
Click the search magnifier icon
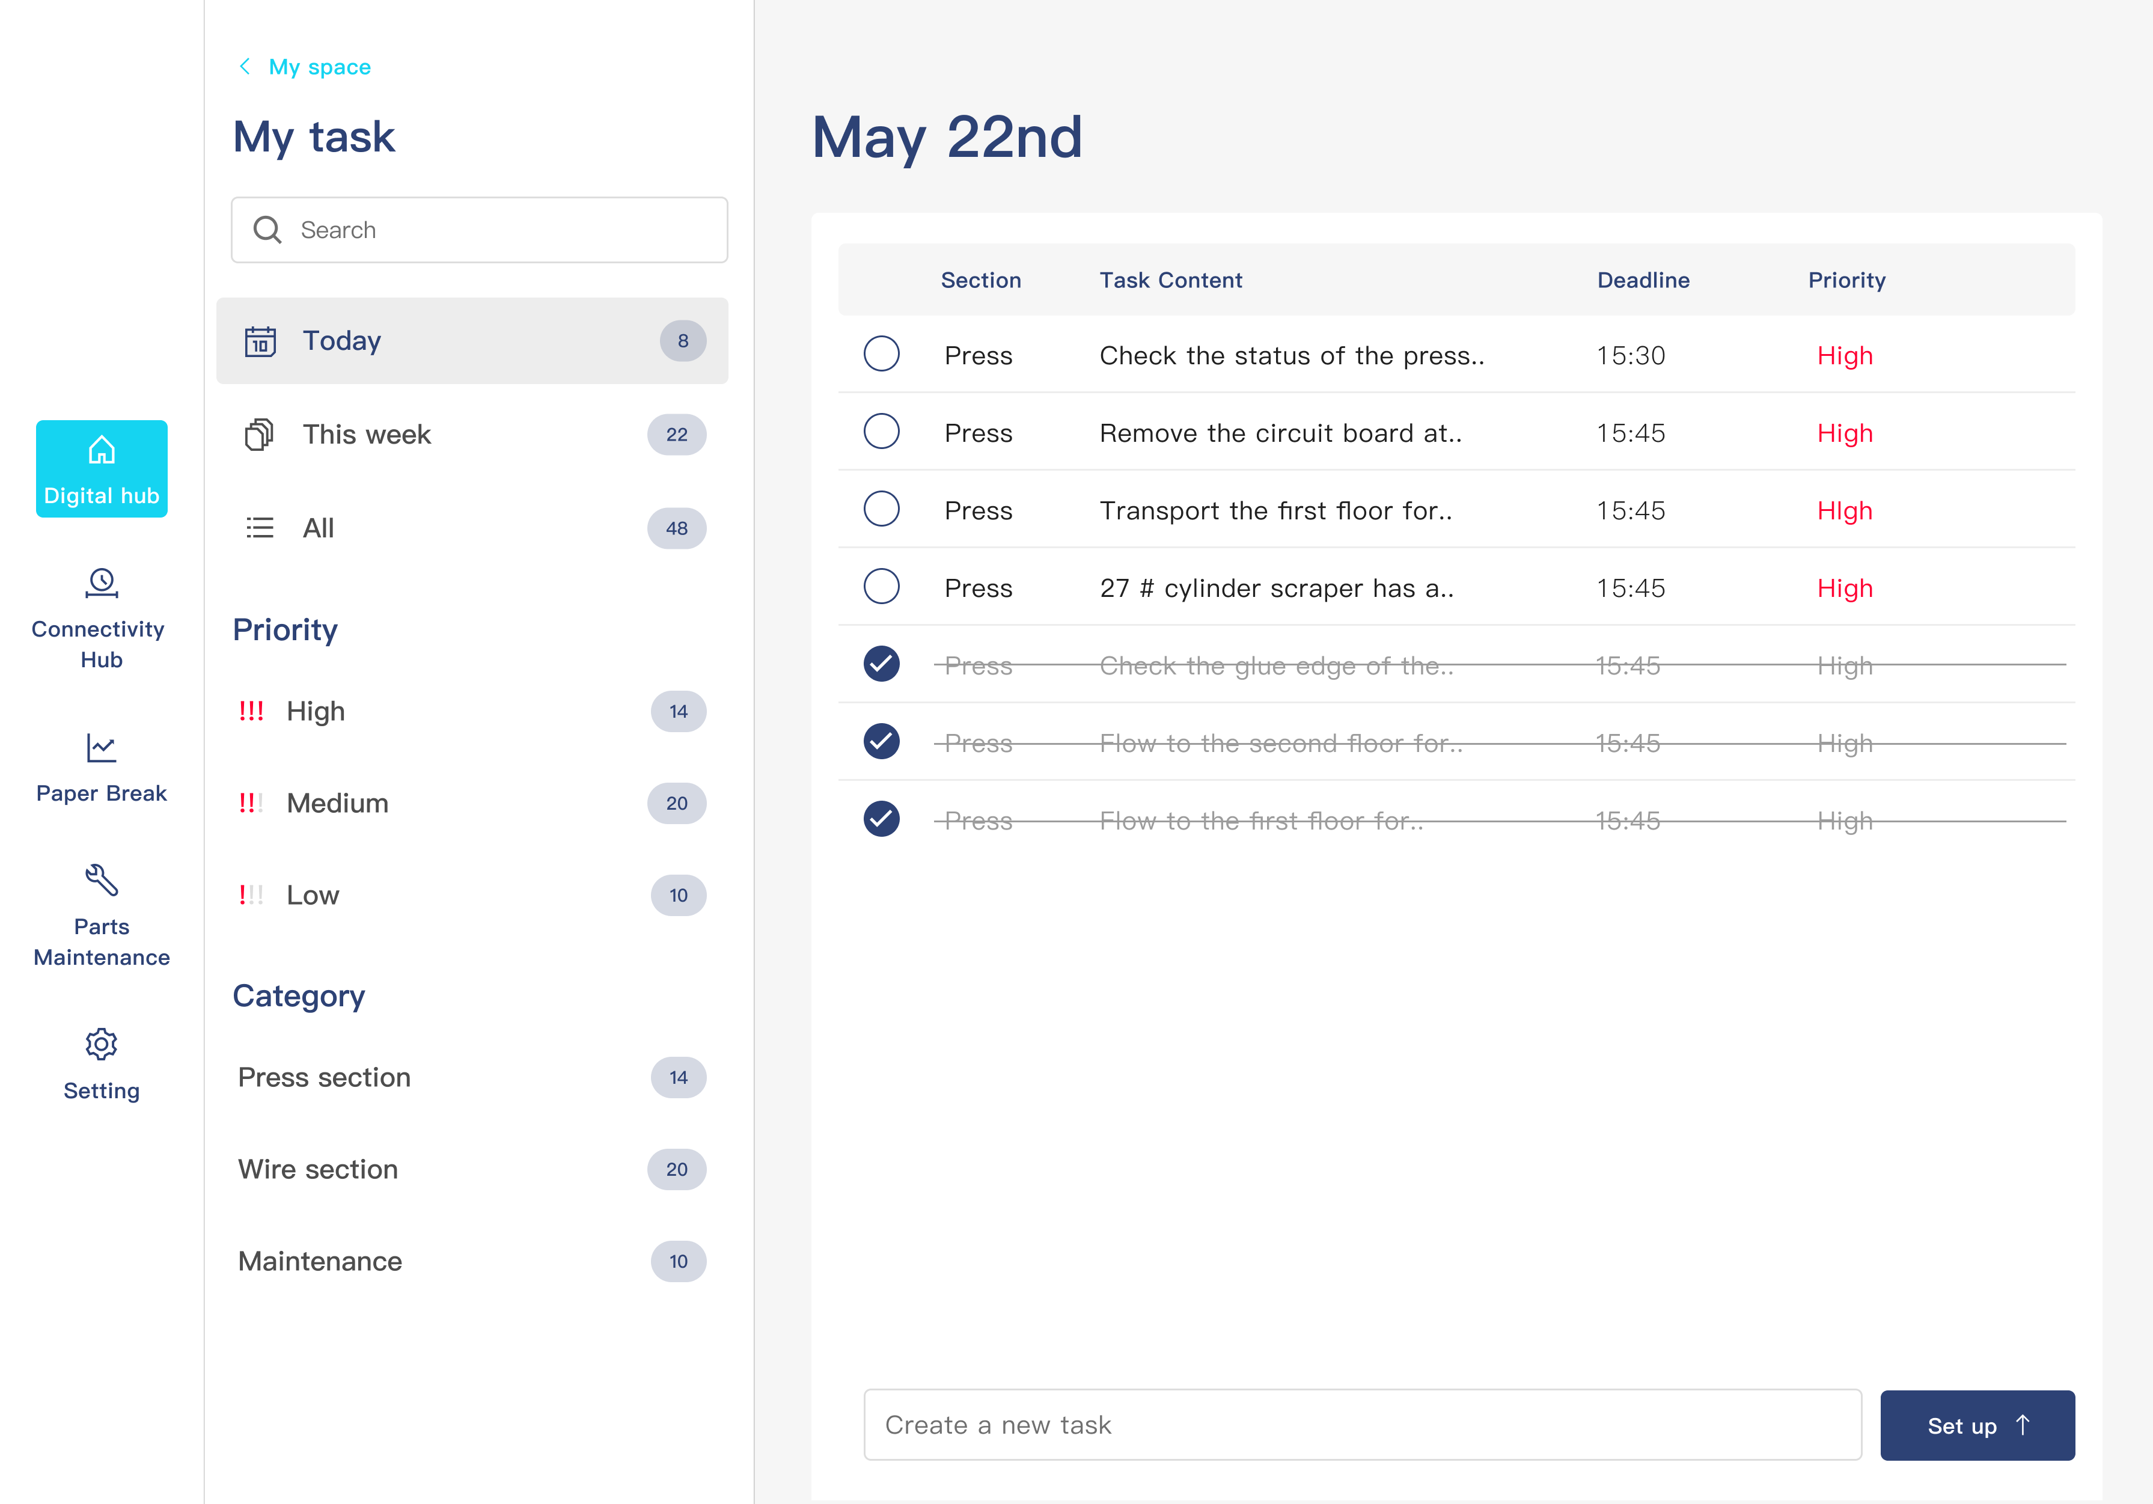click(267, 230)
